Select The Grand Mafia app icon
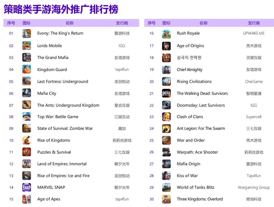 tap(27, 57)
